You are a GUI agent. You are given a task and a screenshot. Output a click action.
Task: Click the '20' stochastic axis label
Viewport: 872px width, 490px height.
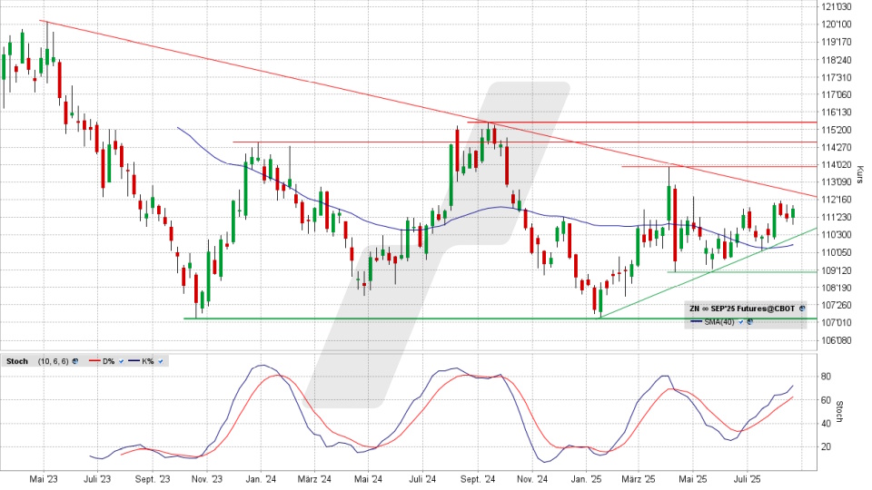(x=826, y=446)
